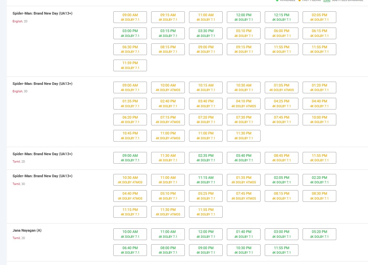Pick 06:00 PM Spider-Man English 2D show
Image resolution: width=368 pixels, height=265 pixels.
pos(281,33)
